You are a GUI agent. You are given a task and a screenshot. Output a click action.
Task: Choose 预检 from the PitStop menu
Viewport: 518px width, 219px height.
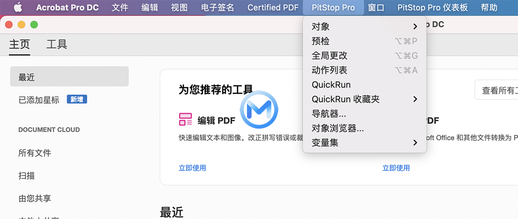365,41
